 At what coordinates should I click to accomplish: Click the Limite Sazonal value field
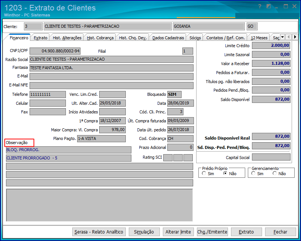(271, 55)
